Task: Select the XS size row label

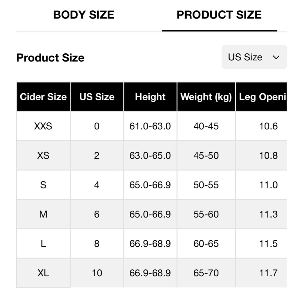Action: [43, 155]
